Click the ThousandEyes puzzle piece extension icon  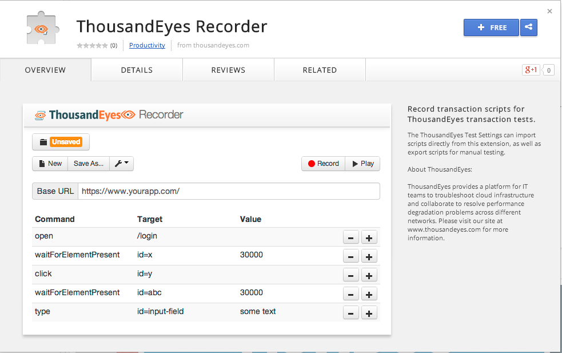pyautogui.click(x=42, y=29)
